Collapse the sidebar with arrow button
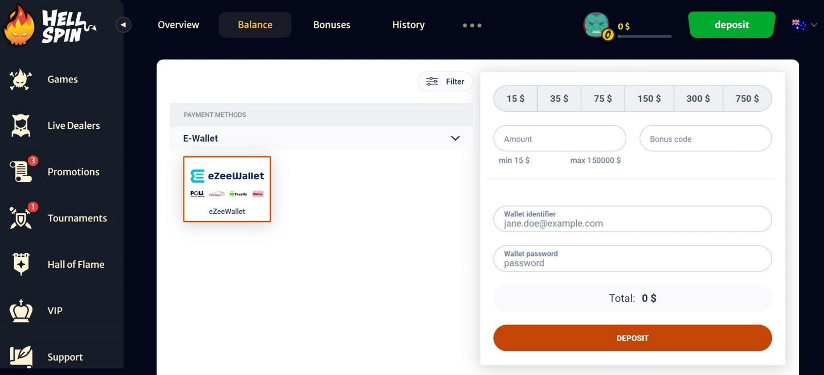The height and width of the screenshot is (375, 824). coord(123,25)
